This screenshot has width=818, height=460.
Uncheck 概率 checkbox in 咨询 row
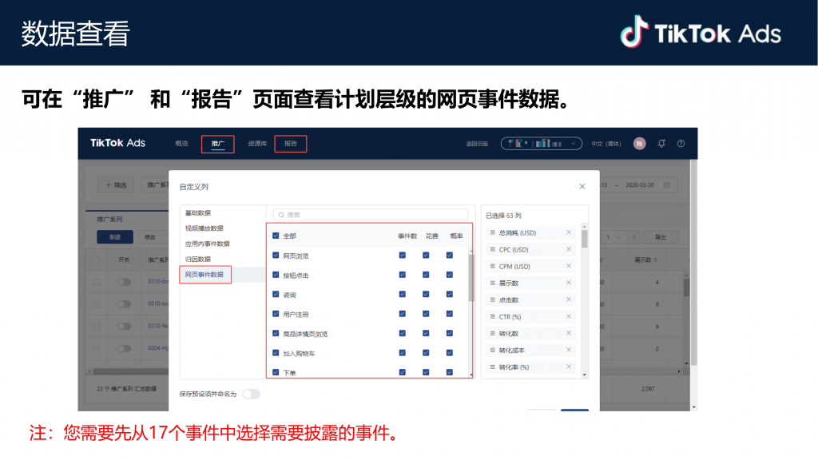449,295
